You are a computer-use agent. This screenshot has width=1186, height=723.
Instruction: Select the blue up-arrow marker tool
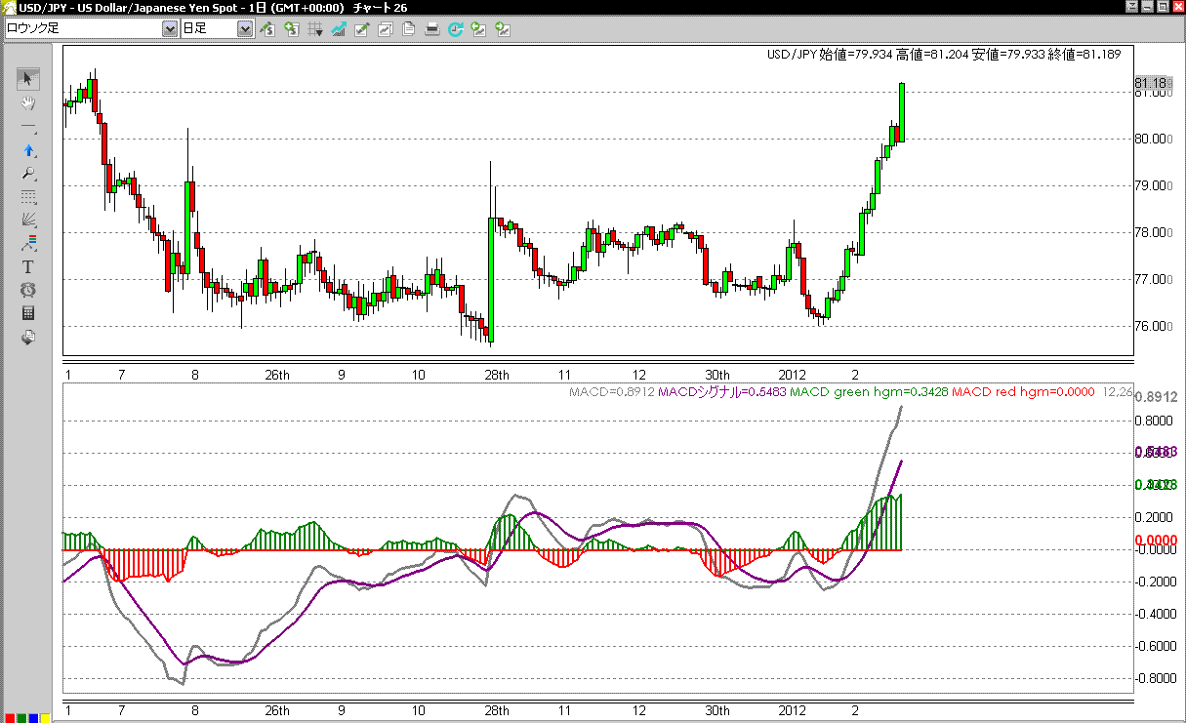pyautogui.click(x=29, y=150)
